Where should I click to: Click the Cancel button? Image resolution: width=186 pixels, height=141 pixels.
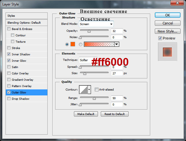pos(168,23)
